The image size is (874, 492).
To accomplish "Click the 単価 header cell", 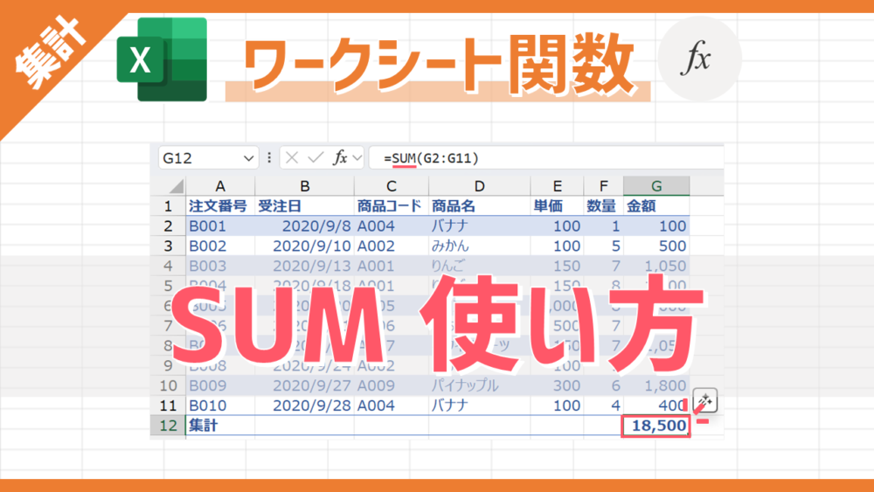I will point(557,206).
